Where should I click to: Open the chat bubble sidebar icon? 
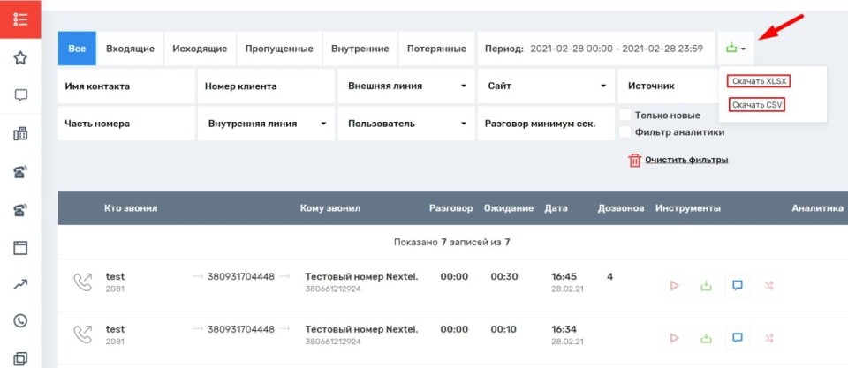click(x=21, y=95)
